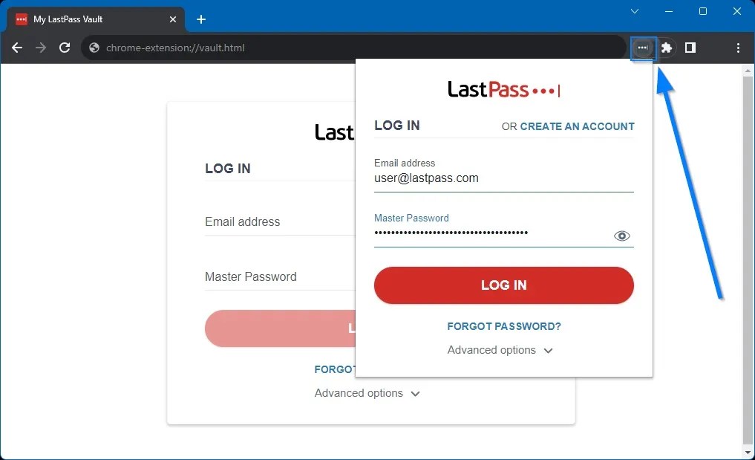Click the browser back arrow icon
This screenshot has width=755, height=460.
[16, 48]
